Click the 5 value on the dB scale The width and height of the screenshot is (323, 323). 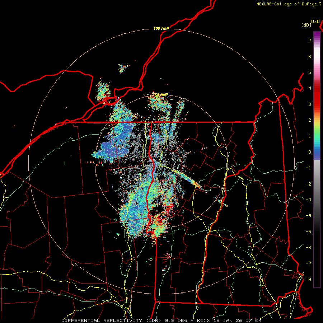[310, 72]
